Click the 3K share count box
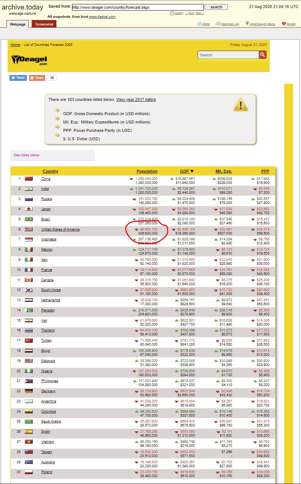 coord(52,78)
